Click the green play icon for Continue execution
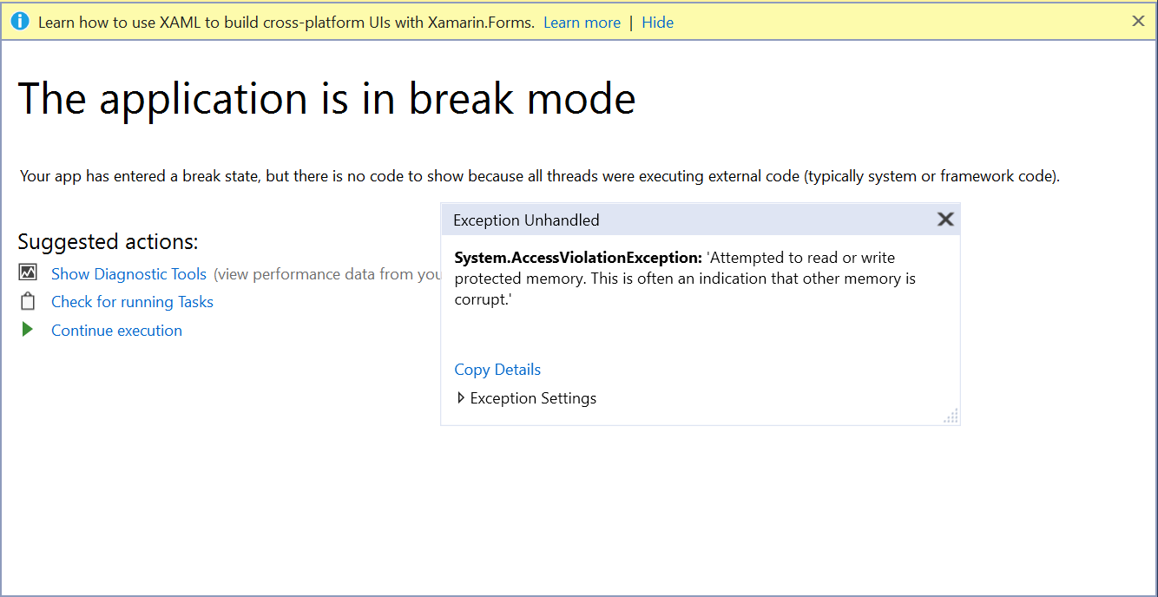Screen dimensions: 1158x597 click(27, 330)
